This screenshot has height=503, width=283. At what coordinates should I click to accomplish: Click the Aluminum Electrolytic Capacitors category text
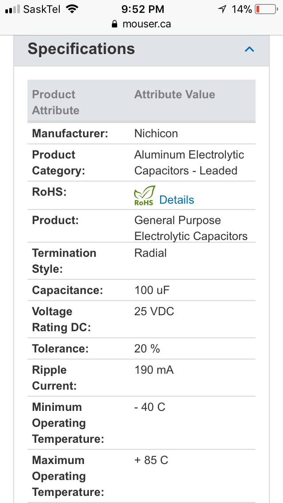[189, 163]
